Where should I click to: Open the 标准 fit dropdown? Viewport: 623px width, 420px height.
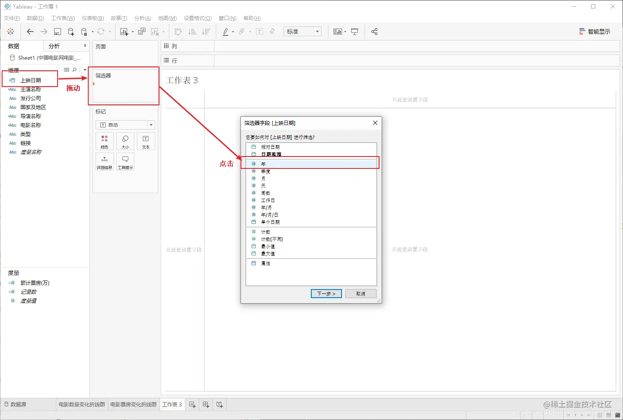(x=302, y=32)
